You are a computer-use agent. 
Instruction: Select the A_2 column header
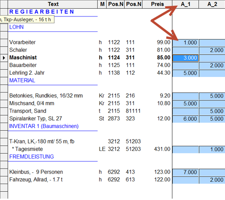[212, 4]
